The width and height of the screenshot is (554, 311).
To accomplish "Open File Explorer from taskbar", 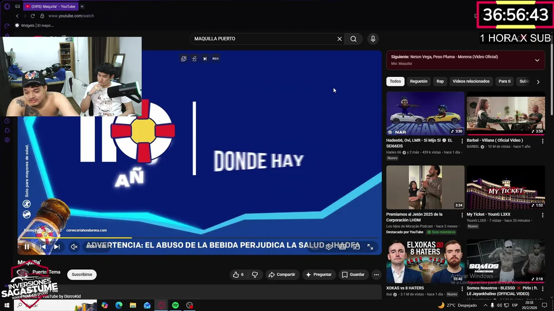I will [133, 305].
